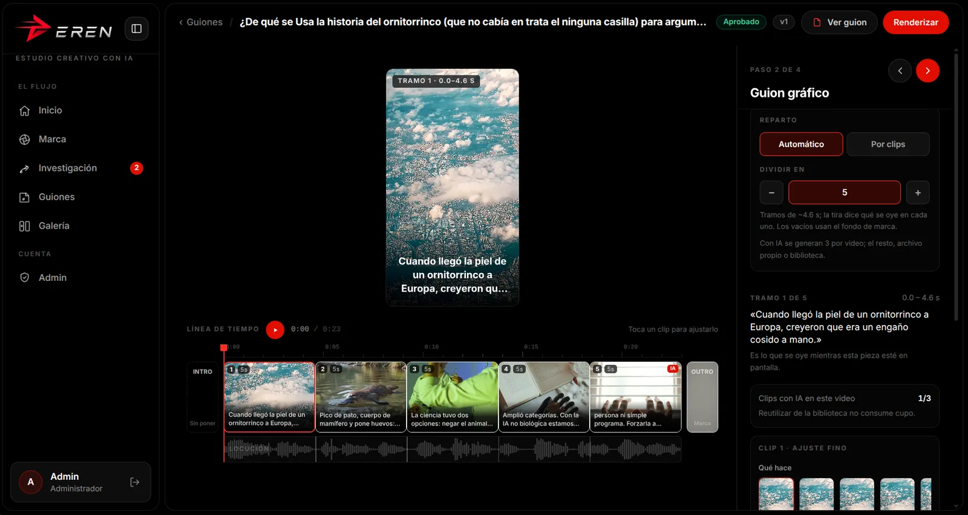The image size is (968, 515).
Task: Click the IA badge on clip 5
Action: pyautogui.click(x=672, y=369)
